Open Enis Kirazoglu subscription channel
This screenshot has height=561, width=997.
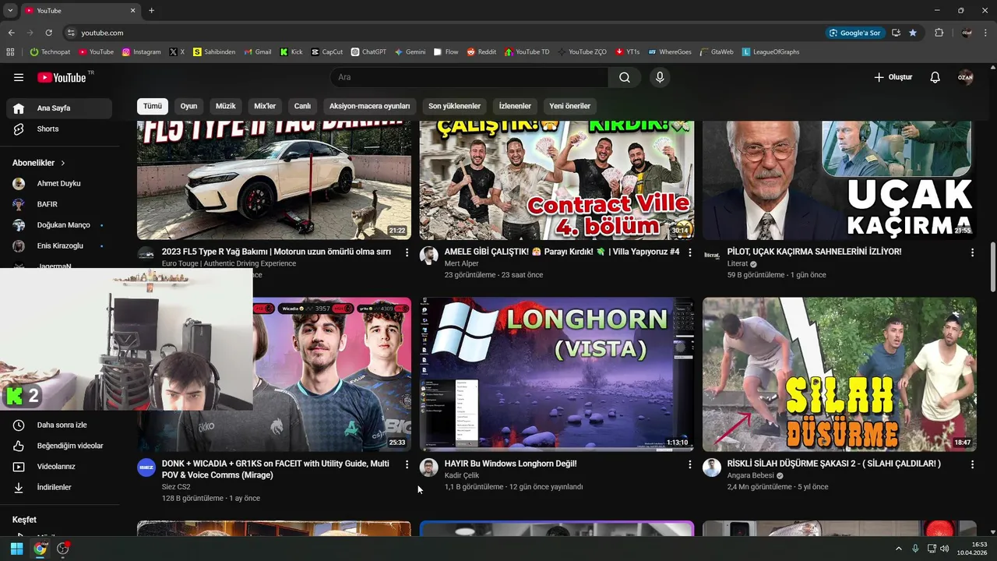(x=59, y=245)
